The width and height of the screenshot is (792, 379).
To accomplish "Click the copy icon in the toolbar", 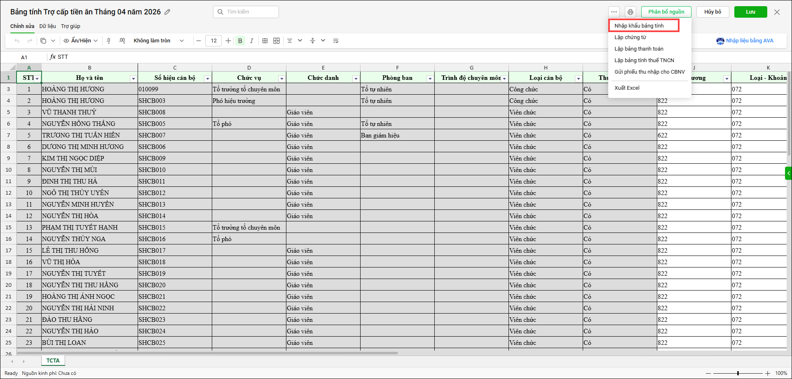I will tap(43, 41).
